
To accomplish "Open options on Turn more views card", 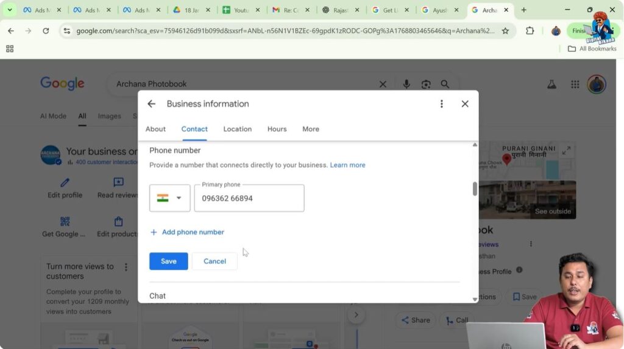I will [x=126, y=267].
